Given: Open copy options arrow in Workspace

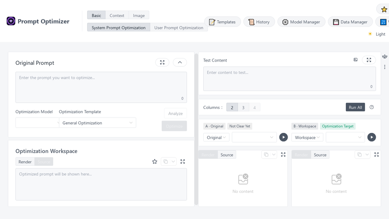Looking at the screenshot, I should click(x=173, y=162).
